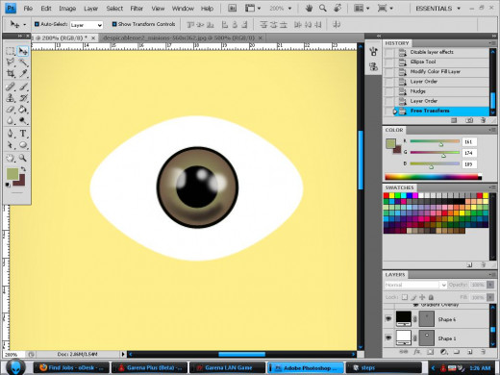Image resolution: width=500 pixels, height=375 pixels.
Task: Select the Nudge history state
Action: click(x=441, y=91)
